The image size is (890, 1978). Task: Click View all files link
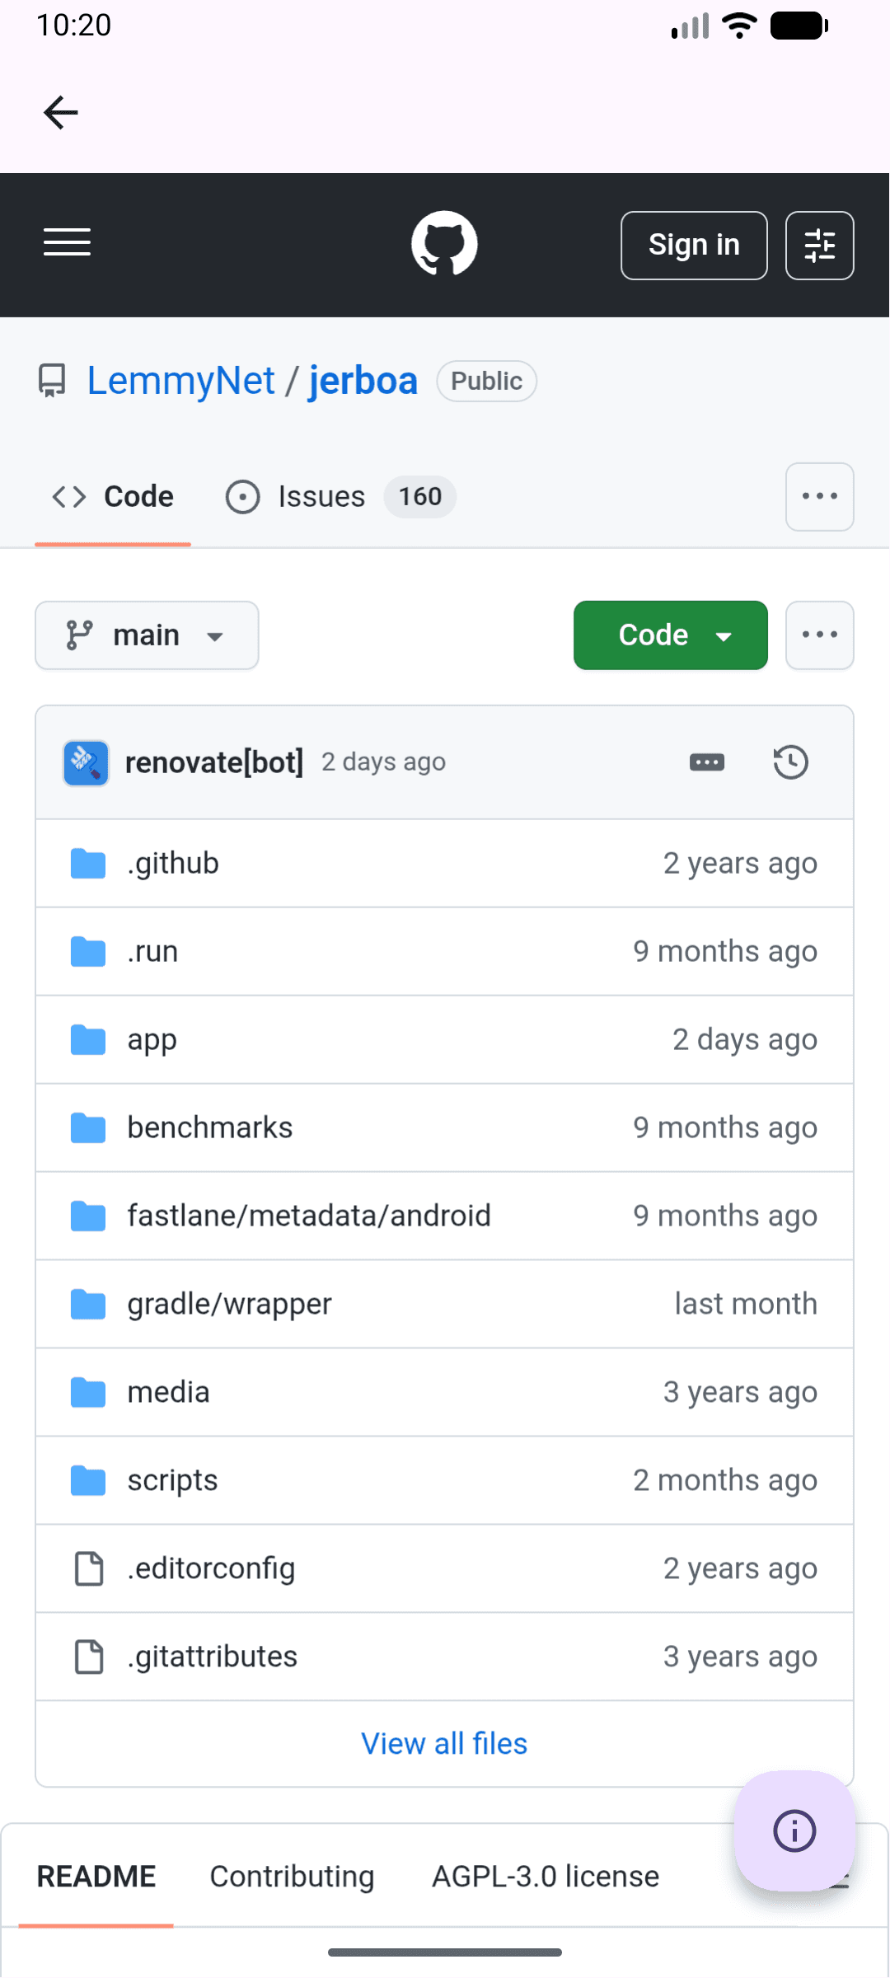(444, 1744)
